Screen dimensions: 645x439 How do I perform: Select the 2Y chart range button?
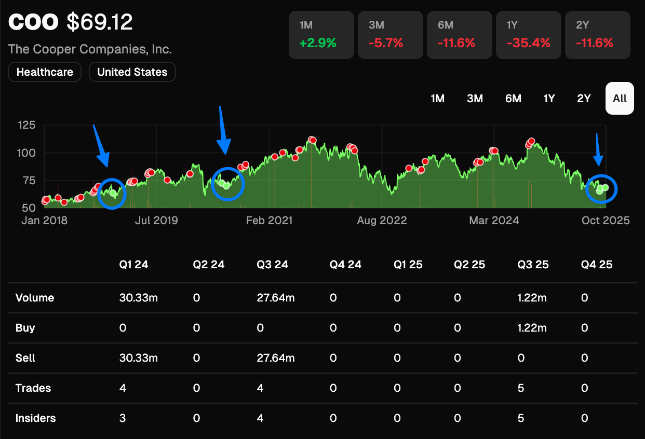point(584,99)
